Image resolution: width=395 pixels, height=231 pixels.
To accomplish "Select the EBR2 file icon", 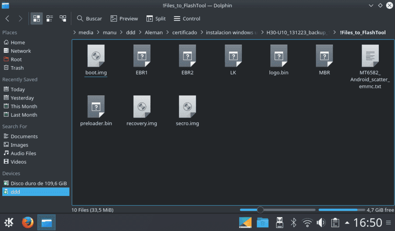I will pyautogui.click(x=187, y=56).
